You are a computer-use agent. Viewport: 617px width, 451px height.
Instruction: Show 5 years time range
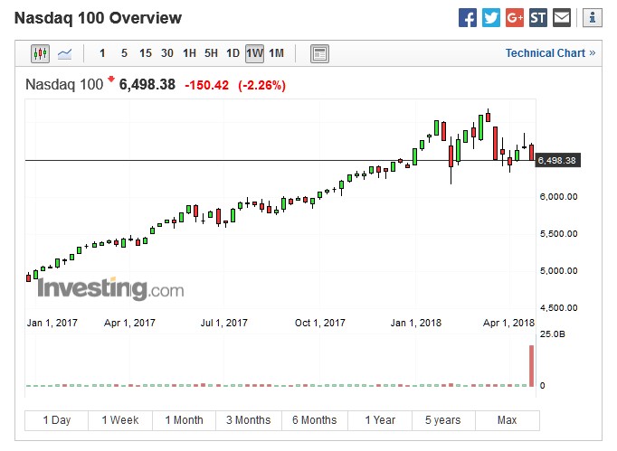click(443, 420)
